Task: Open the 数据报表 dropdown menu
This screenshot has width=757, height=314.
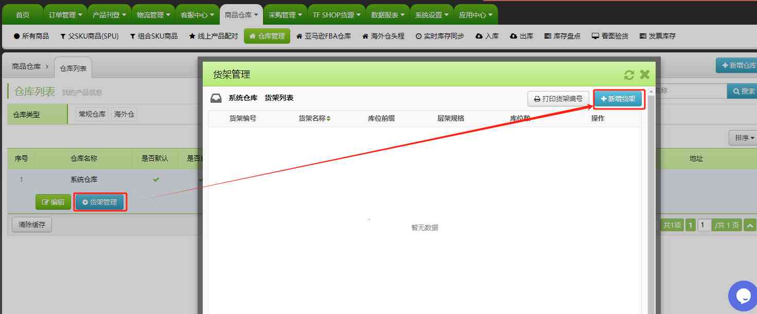Action: 387,14
